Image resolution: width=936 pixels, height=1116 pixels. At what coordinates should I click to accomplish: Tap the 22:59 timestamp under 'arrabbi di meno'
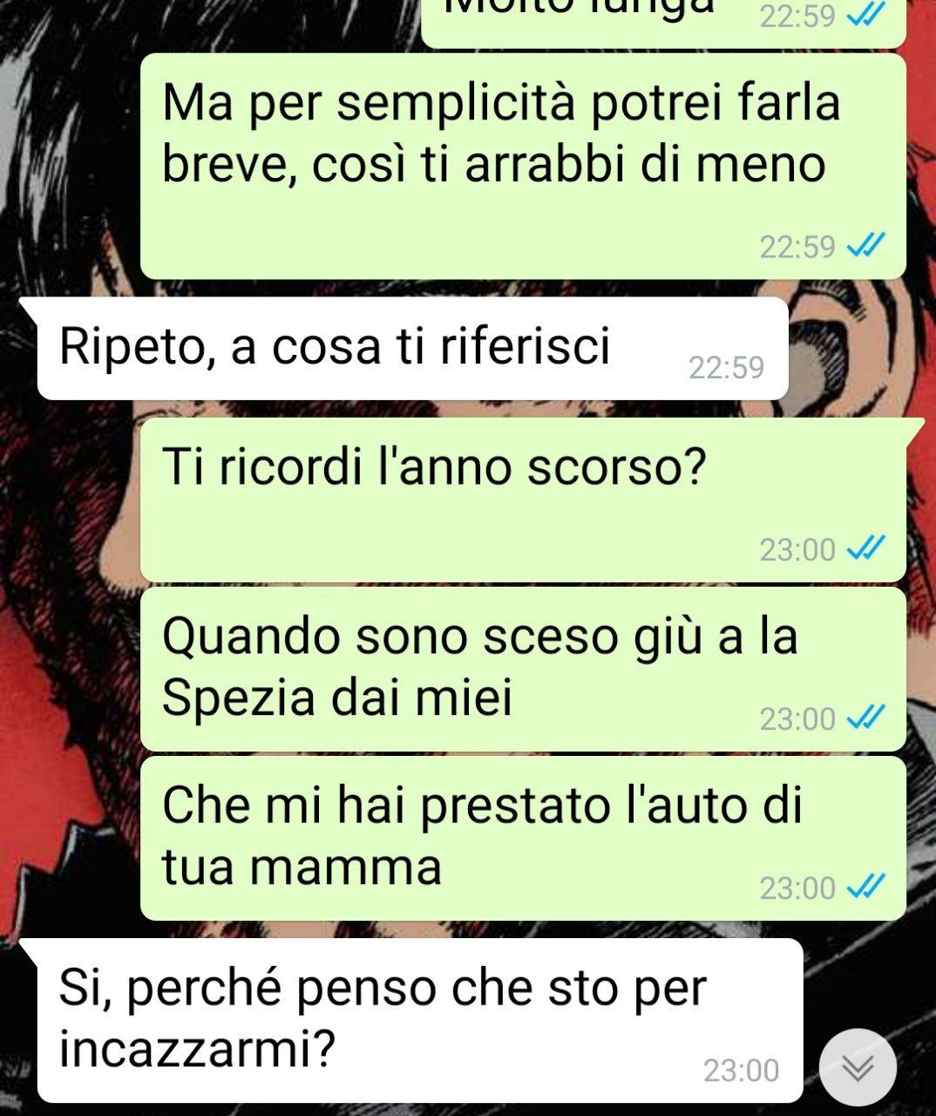(797, 247)
